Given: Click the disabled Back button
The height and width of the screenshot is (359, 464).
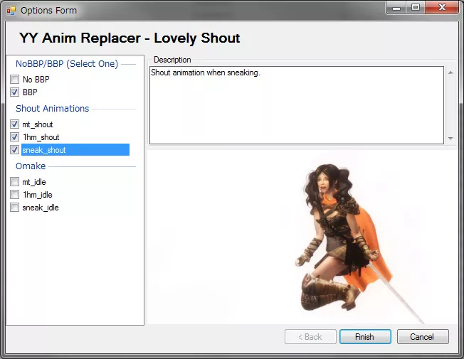Looking at the screenshot, I should click(x=310, y=337).
